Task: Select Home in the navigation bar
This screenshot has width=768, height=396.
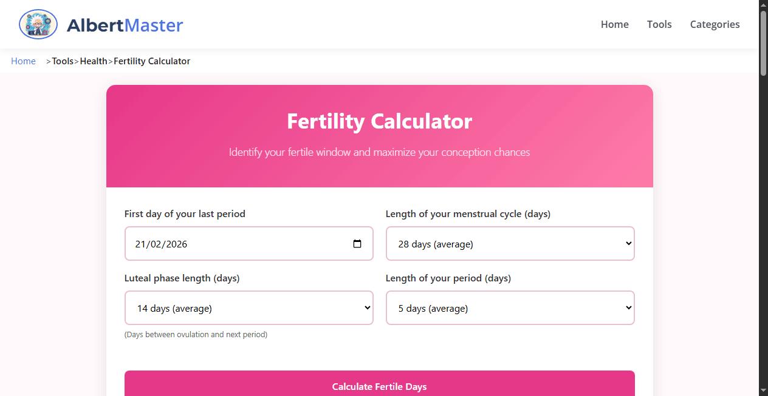Action: (x=614, y=24)
